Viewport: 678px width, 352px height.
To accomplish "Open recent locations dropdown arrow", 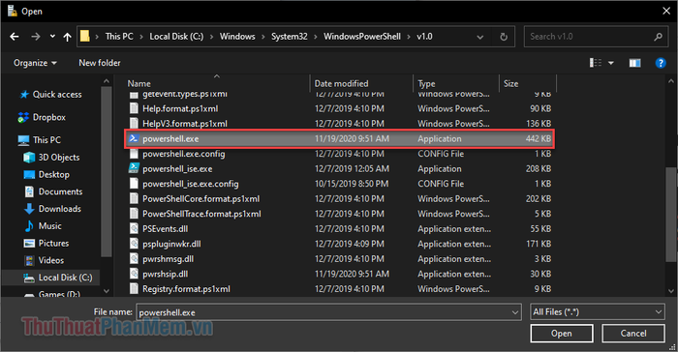I will tap(52, 37).
